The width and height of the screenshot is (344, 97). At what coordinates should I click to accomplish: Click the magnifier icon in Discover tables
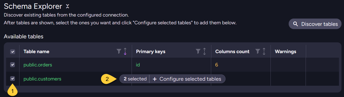click(x=295, y=24)
